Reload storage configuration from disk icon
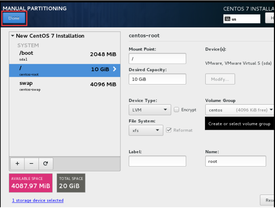 [x=46, y=164]
